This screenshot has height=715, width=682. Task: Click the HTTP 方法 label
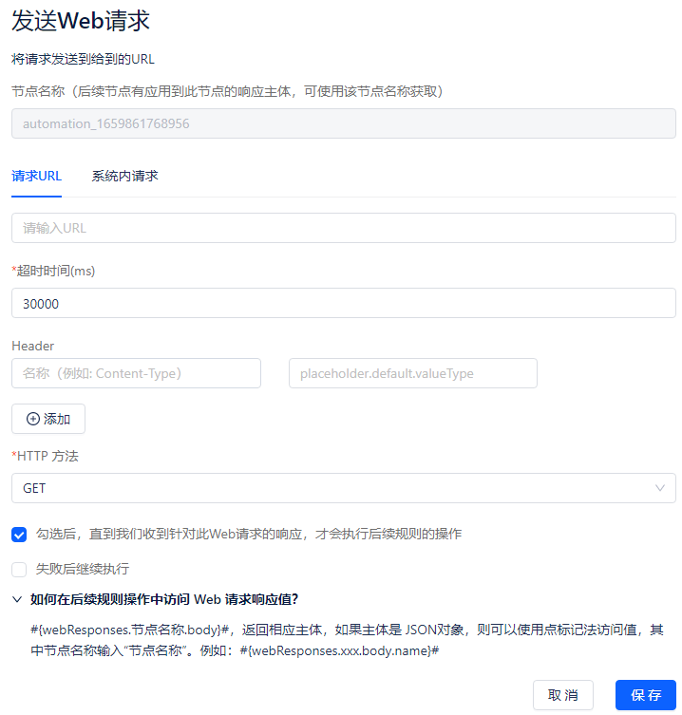click(46, 456)
